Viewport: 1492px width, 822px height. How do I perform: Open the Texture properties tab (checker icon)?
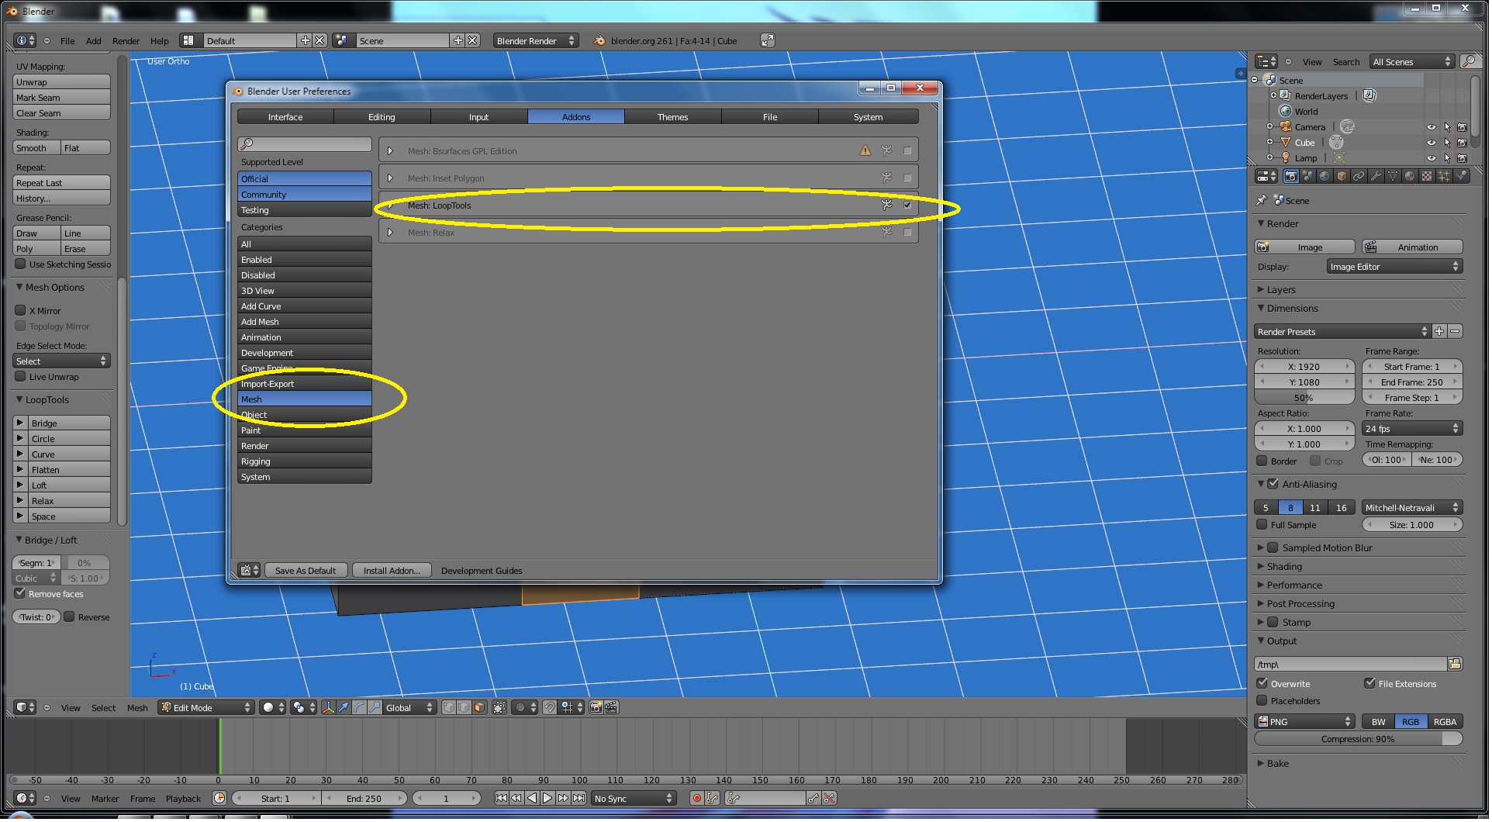[1427, 177]
